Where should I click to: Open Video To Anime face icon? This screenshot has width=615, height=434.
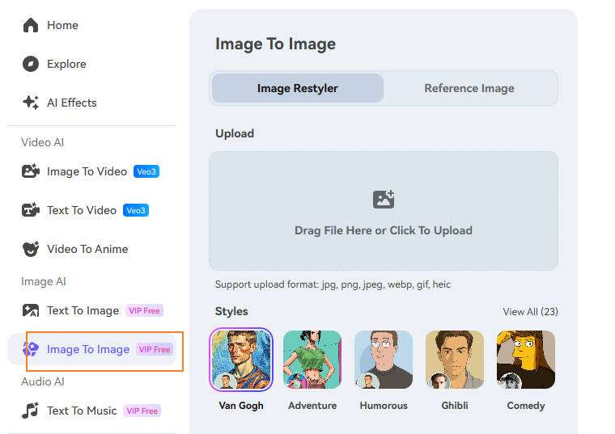(31, 249)
